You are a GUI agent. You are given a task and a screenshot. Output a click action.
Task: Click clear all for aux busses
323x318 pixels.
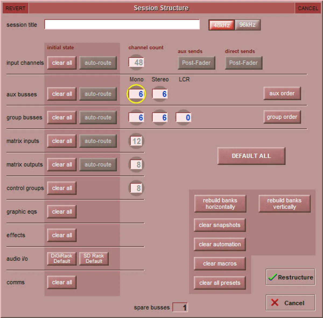pyautogui.click(x=62, y=94)
